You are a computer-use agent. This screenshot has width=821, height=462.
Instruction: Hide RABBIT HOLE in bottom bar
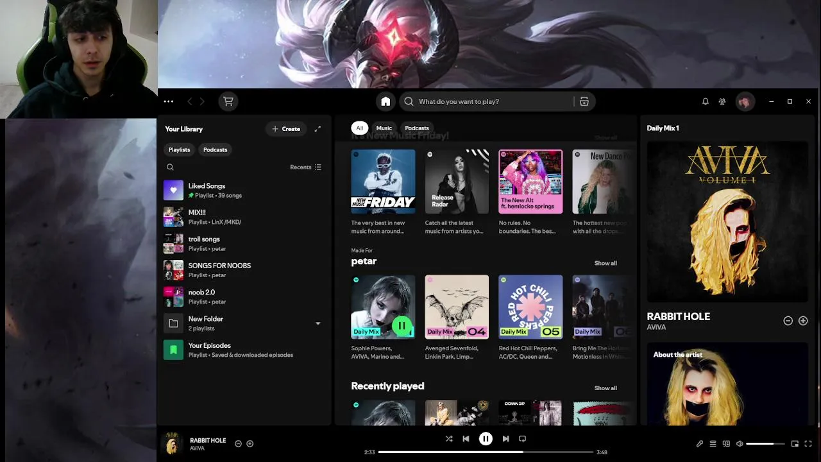(238, 443)
